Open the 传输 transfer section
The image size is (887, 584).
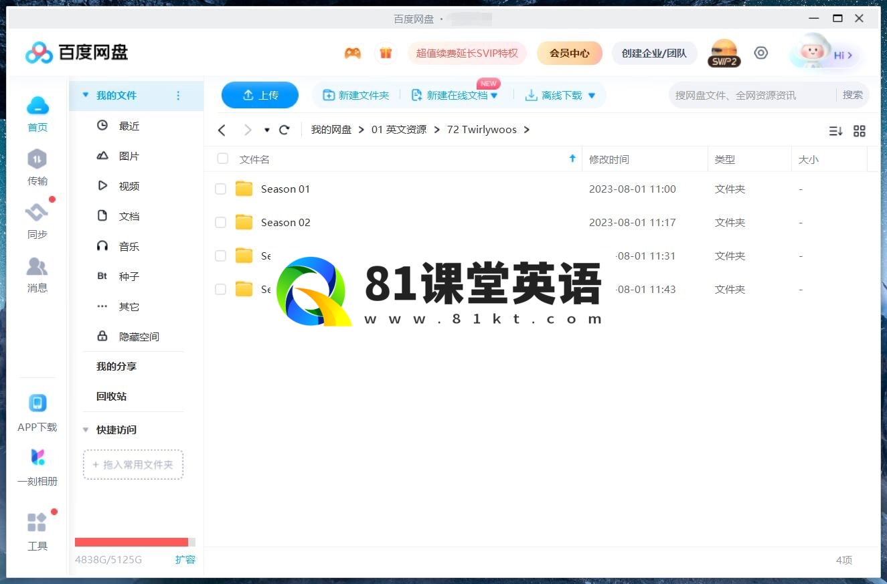click(37, 168)
